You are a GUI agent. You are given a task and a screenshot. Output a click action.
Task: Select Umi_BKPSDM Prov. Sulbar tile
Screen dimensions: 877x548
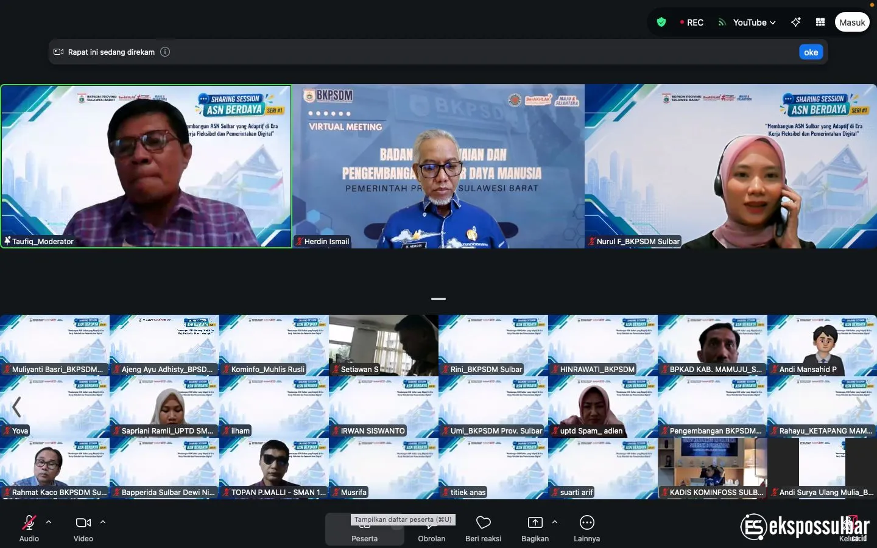[x=493, y=407]
